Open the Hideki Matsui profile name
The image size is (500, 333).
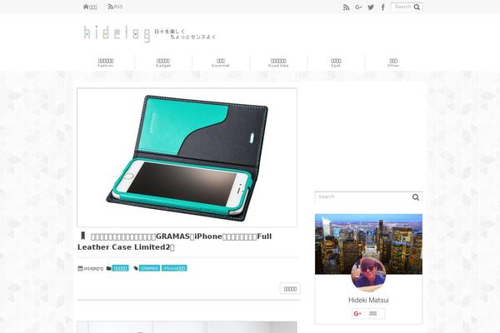pyautogui.click(x=368, y=301)
